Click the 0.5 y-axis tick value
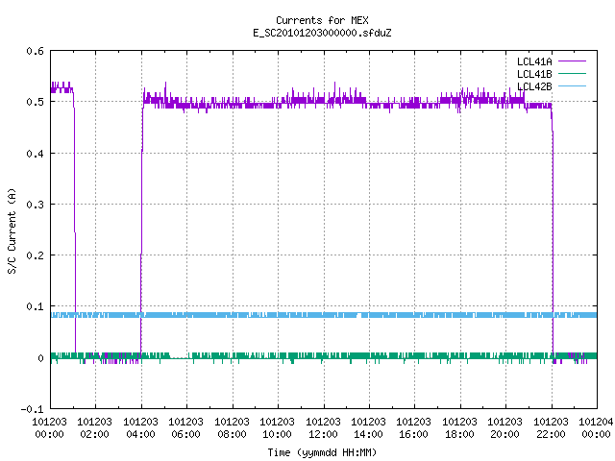This screenshot has height=461, width=615. (x=35, y=102)
